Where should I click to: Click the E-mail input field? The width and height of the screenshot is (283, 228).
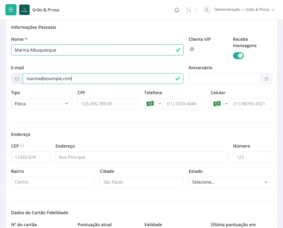[103, 79]
